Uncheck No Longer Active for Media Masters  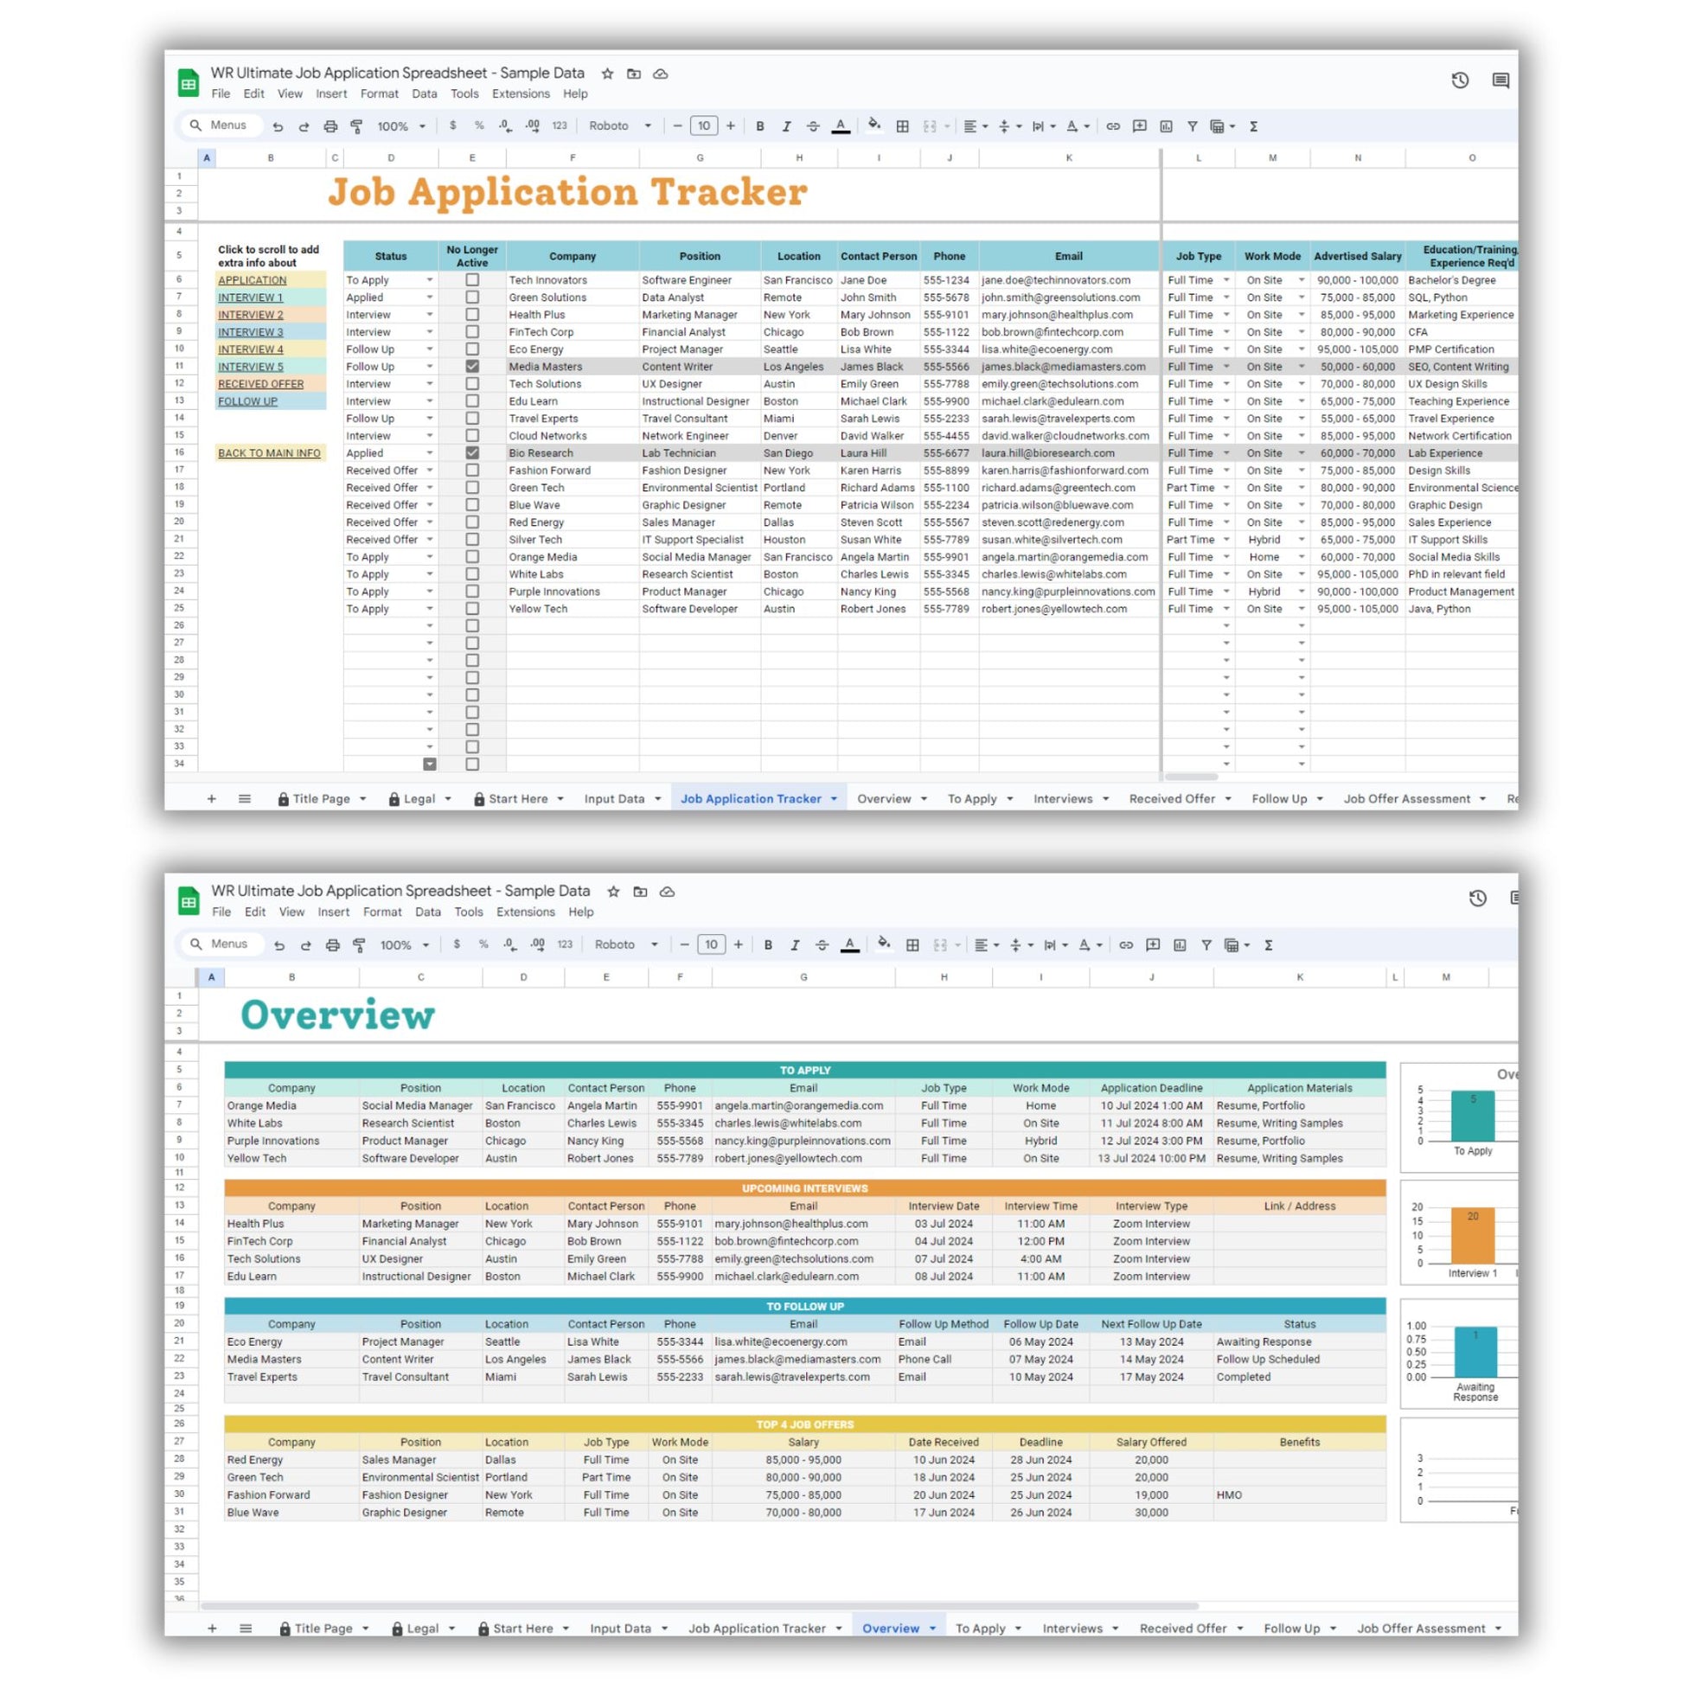[472, 367]
